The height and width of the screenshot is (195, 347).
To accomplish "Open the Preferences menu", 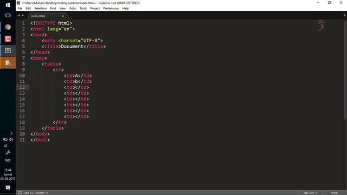I will (111, 9).
